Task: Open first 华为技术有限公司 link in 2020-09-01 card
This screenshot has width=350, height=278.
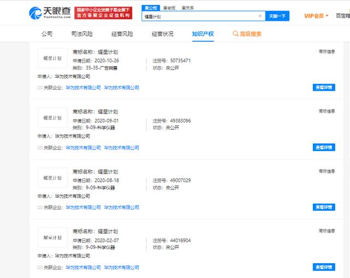Action: pyautogui.click(x=83, y=148)
